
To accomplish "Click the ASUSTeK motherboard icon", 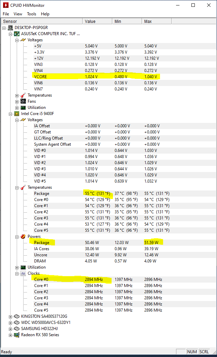I will pos(17,34).
